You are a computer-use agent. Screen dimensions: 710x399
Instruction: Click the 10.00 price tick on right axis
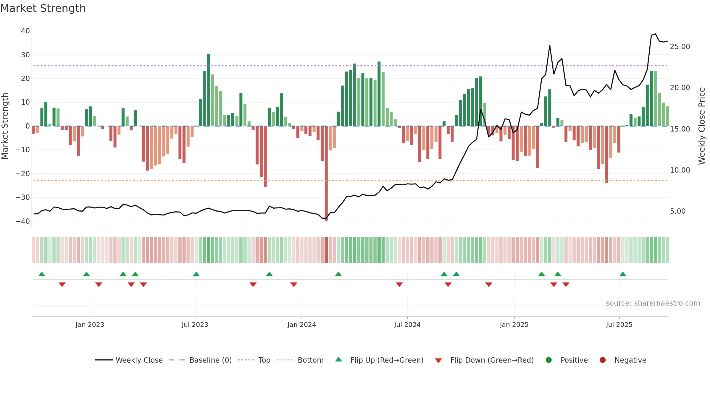(680, 170)
